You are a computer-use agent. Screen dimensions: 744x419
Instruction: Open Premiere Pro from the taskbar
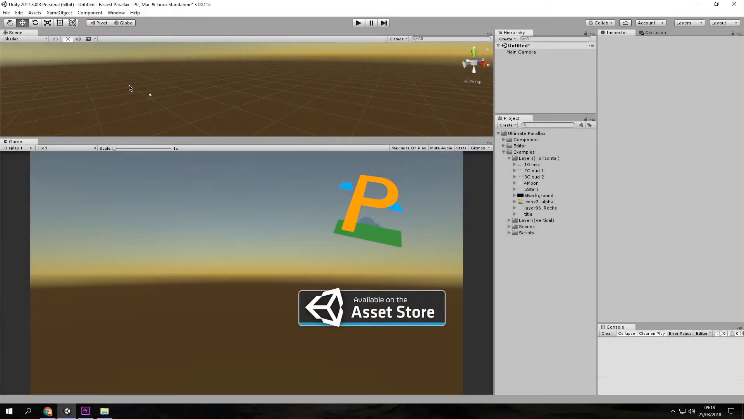coord(86,411)
